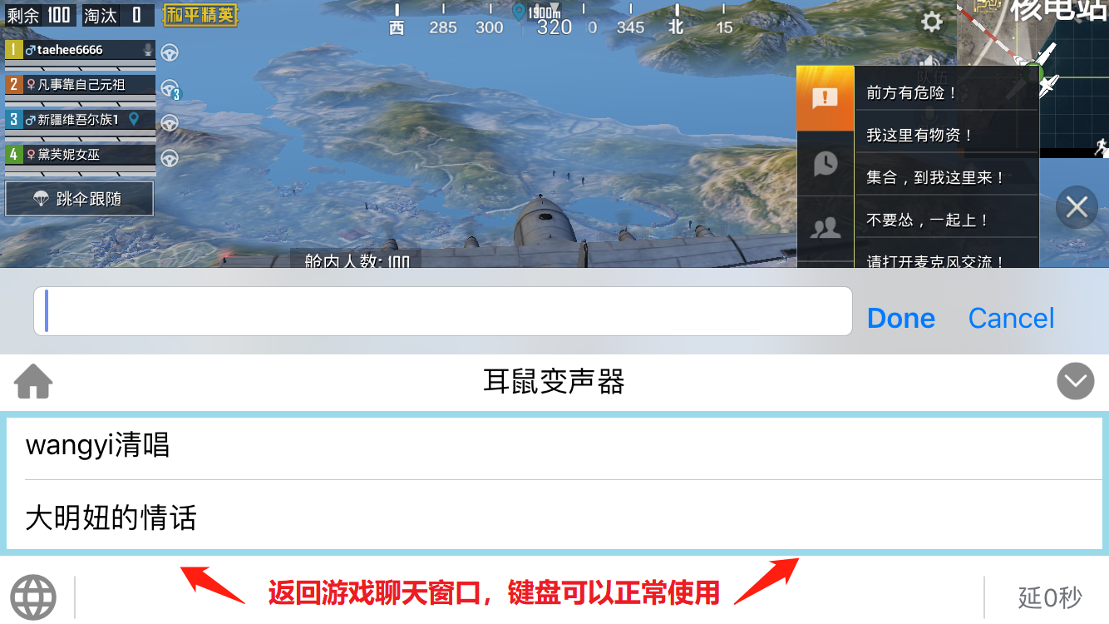Click the 跳伞跟随 parachute follow button

tap(80, 199)
